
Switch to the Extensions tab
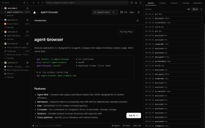(x=198, y=3)
